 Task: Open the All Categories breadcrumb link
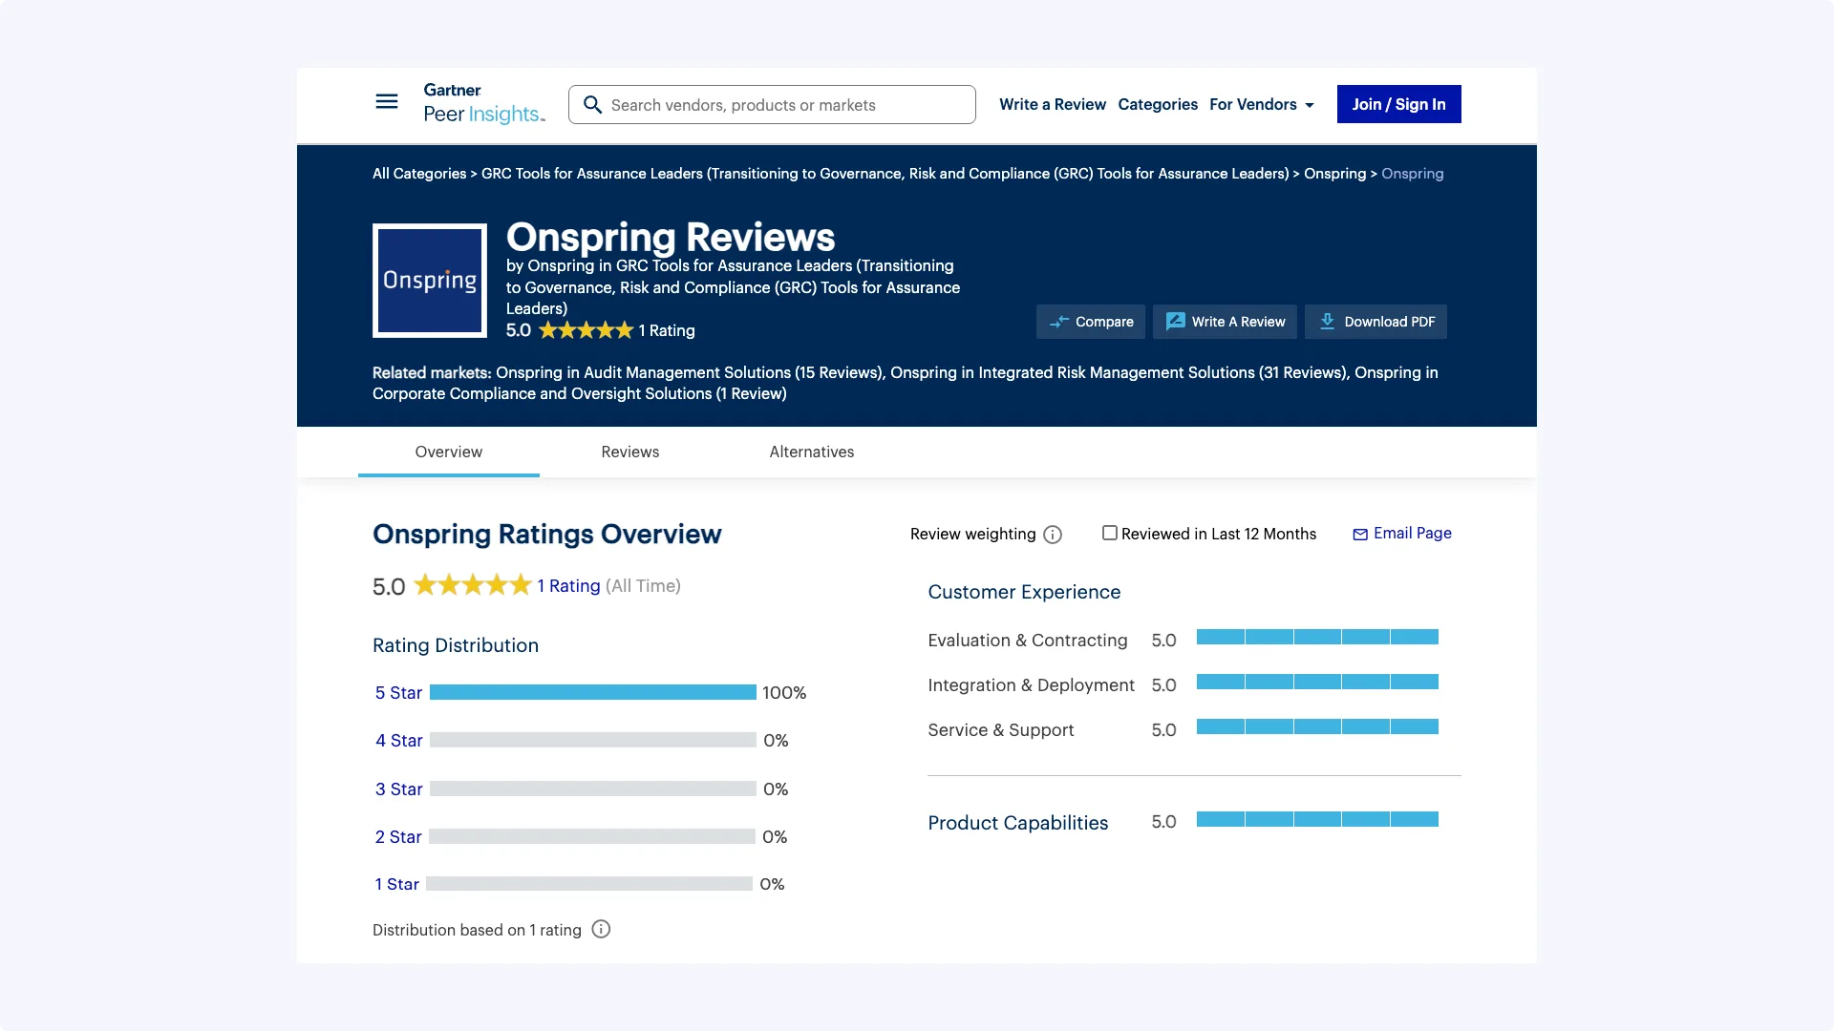click(418, 174)
